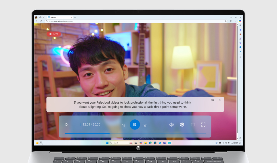Click the red Live badge
The image size is (277, 163).
tap(54, 34)
